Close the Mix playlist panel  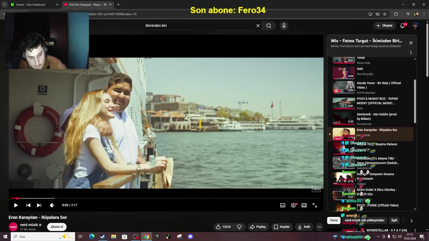(411, 43)
